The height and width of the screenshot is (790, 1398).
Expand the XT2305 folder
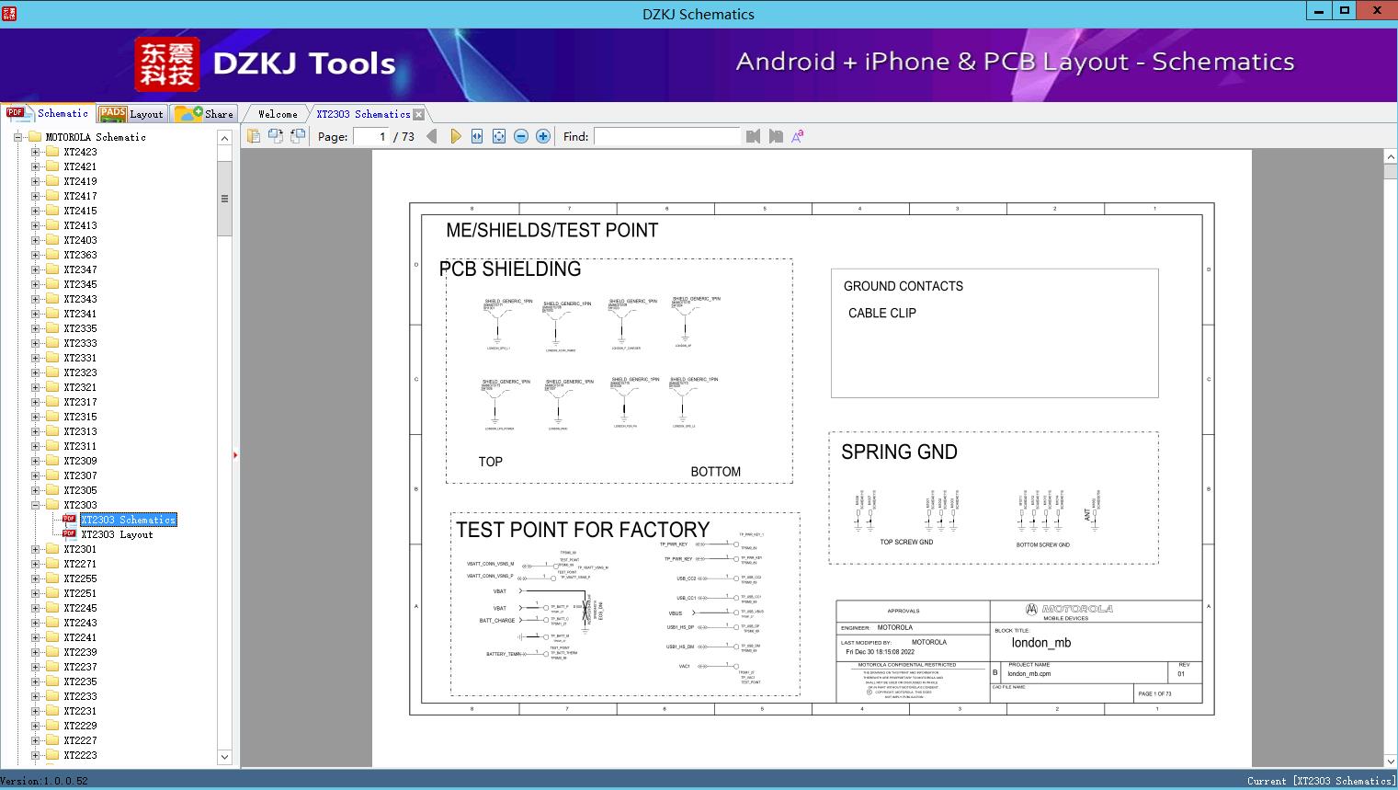35,490
